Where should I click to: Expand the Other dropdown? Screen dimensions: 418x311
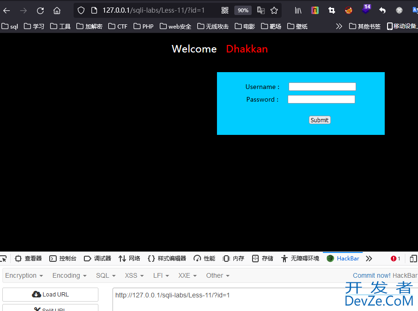pos(218,275)
